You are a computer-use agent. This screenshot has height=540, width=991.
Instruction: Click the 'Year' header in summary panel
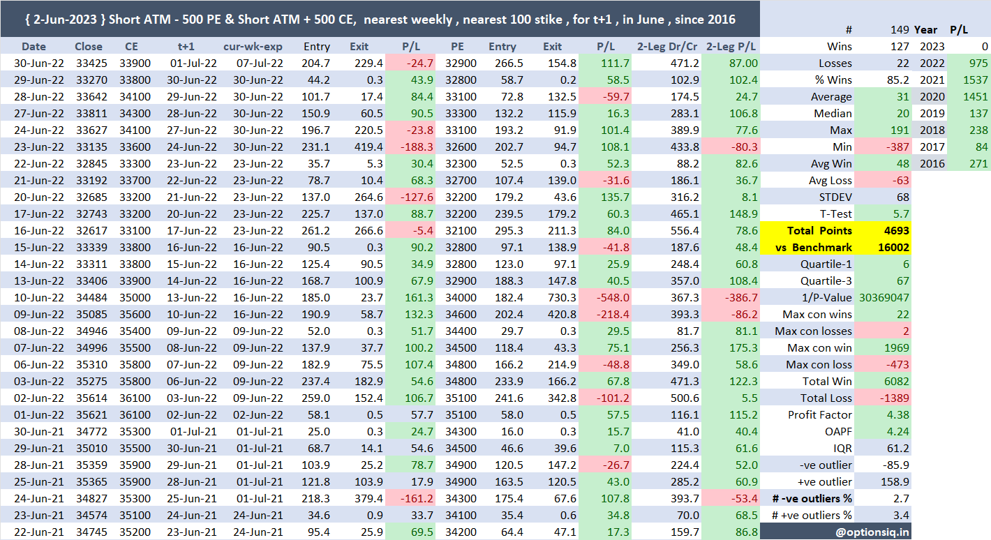pos(925,30)
